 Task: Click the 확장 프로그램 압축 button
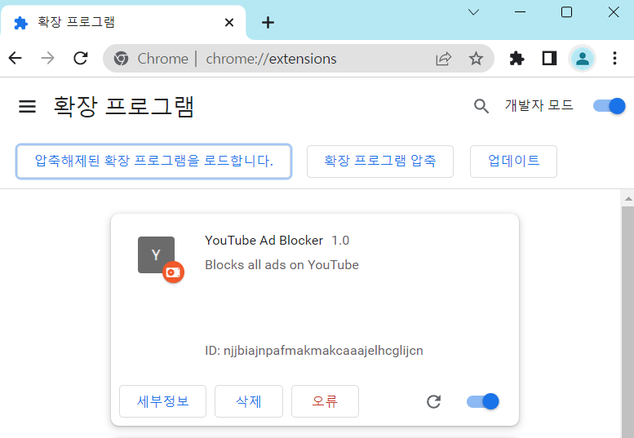point(380,161)
